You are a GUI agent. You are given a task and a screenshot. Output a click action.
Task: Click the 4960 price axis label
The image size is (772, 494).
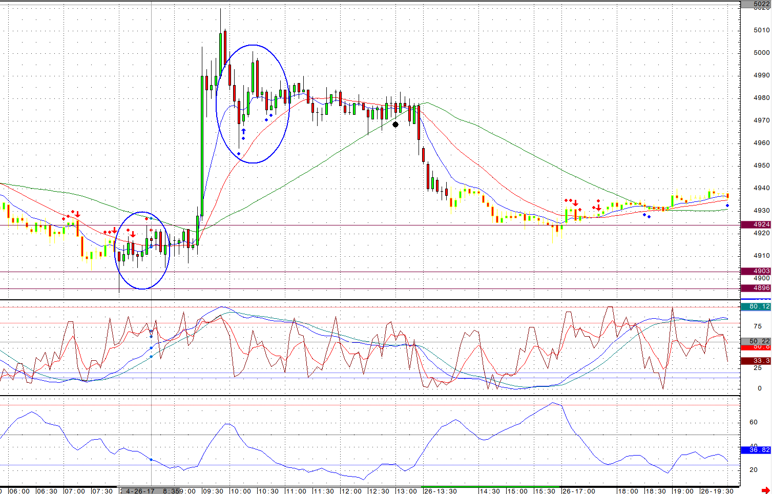point(762,143)
